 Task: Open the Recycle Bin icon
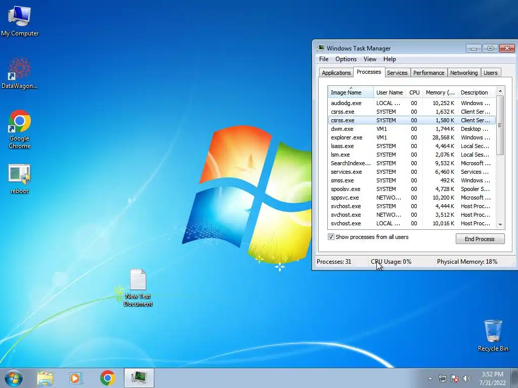[x=493, y=335]
